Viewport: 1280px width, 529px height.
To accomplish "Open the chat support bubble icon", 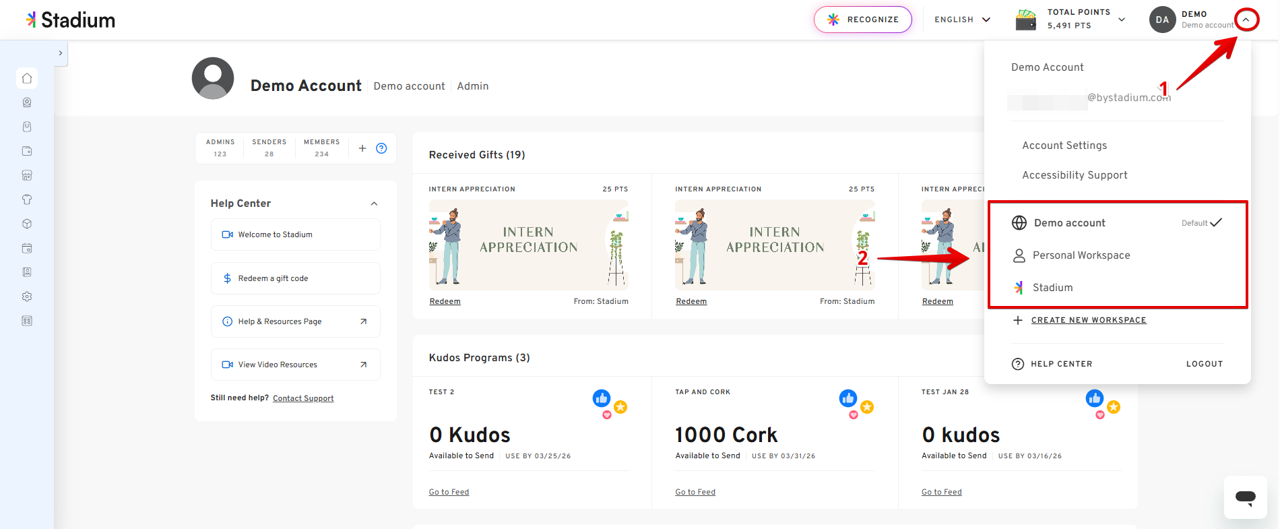I will (x=1245, y=497).
